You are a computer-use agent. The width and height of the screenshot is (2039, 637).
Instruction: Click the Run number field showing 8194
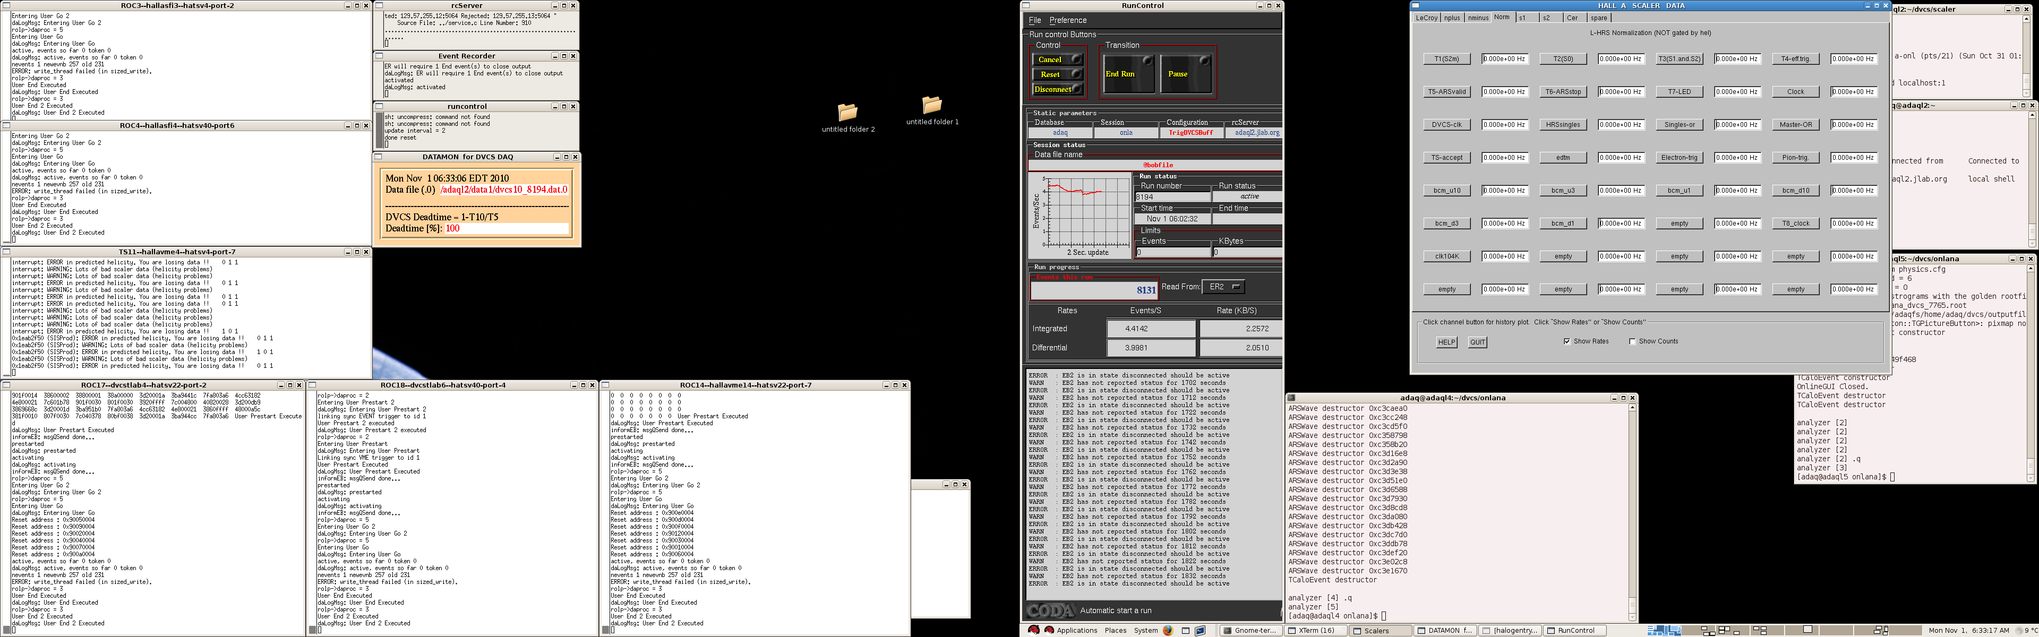pyautogui.click(x=1173, y=197)
